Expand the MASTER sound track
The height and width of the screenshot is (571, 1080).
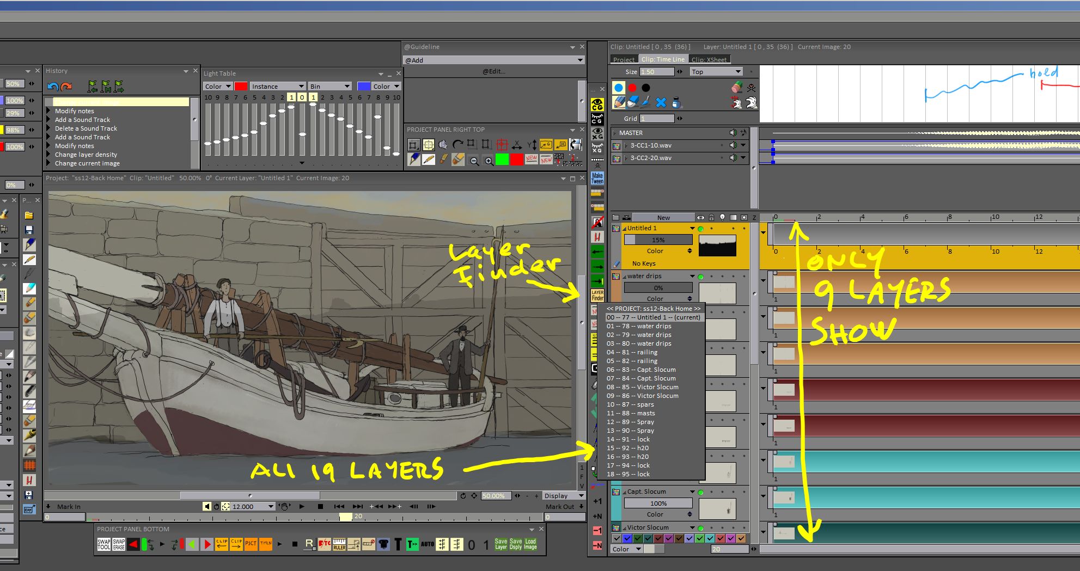[x=615, y=133]
